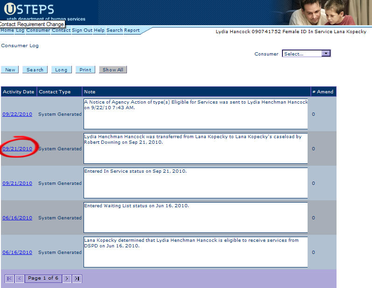Screen dimensions: 372x288
Task: Open the Help menu
Action: pyautogui.click(x=99, y=30)
